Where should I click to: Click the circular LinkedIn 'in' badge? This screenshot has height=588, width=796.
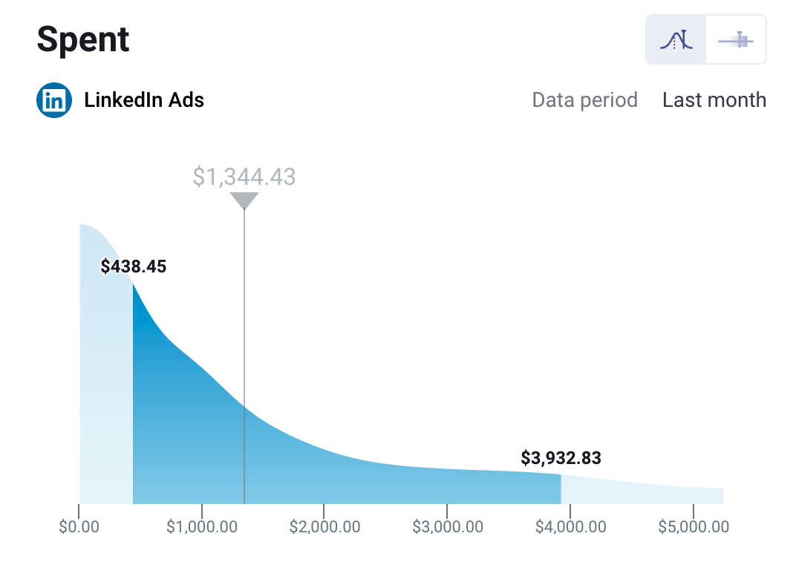click(x=53, y=99)
